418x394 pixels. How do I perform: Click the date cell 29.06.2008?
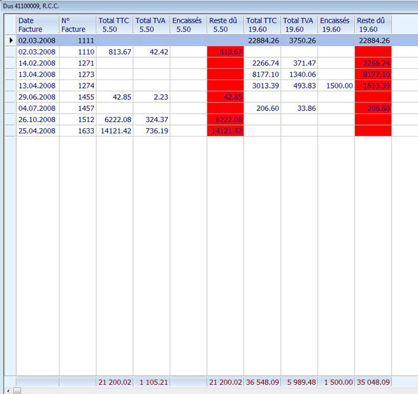click(x=37, y=97)
